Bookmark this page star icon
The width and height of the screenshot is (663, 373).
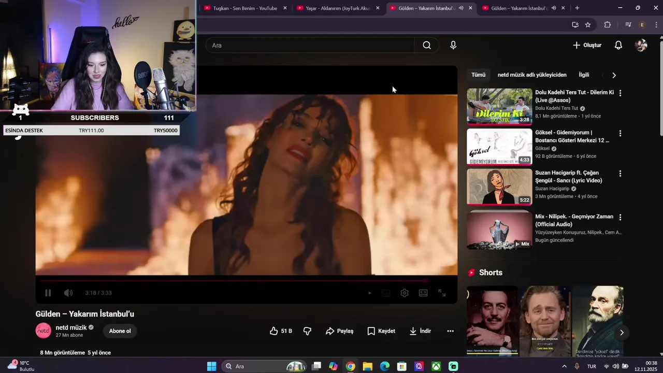[x=588, y=24]
